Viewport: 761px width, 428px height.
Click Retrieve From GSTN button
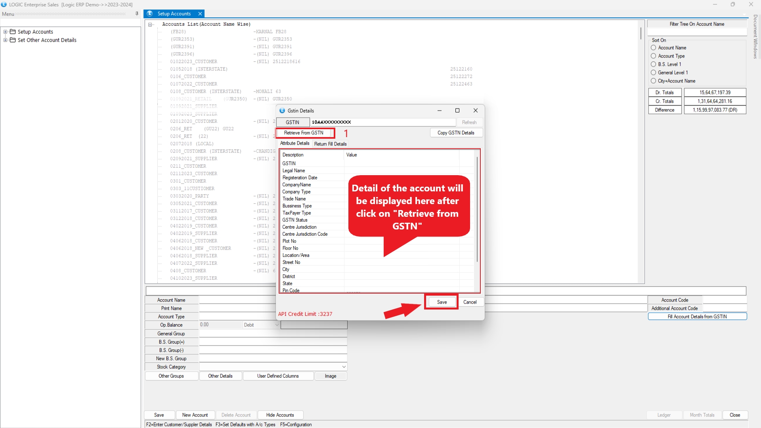(x=304, y=133)
